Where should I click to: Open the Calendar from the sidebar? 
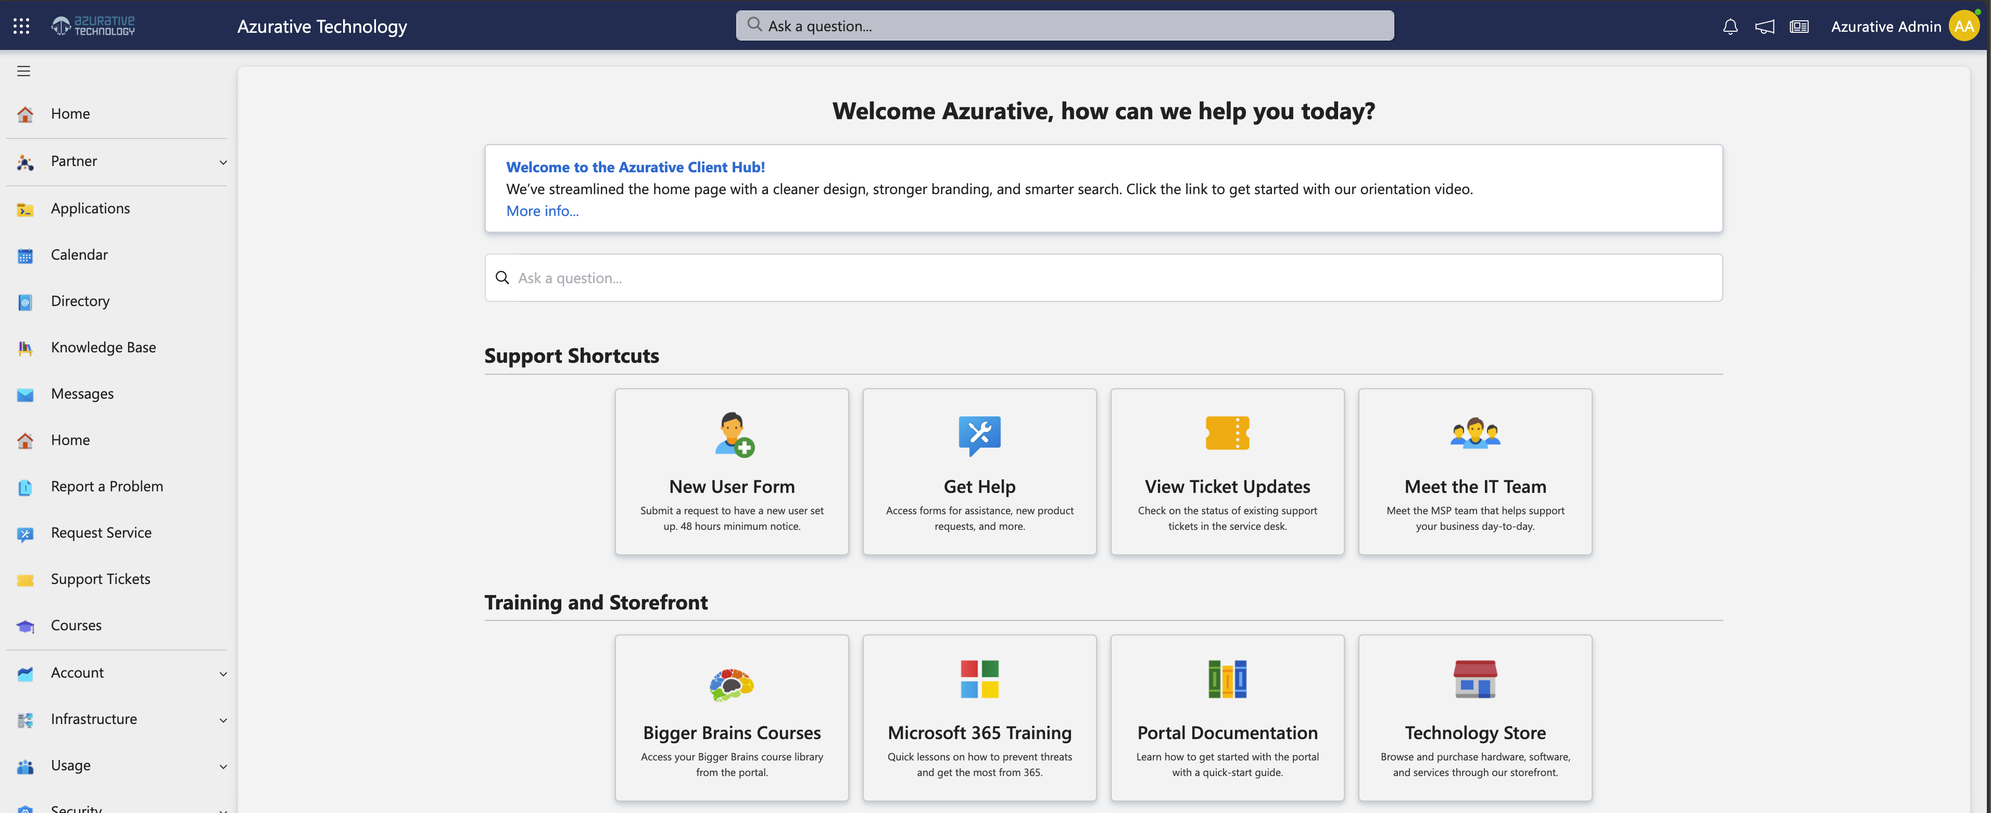(80, 254)
